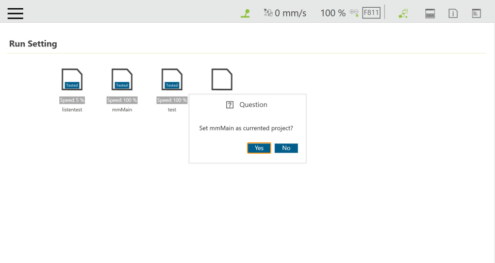Click the green robot arm status icon
This screenshot has width=495, height=263.
click(403, 13)
